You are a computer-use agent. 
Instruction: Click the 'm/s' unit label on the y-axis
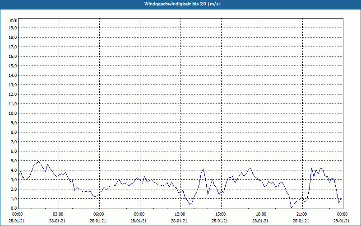point(14,20)
